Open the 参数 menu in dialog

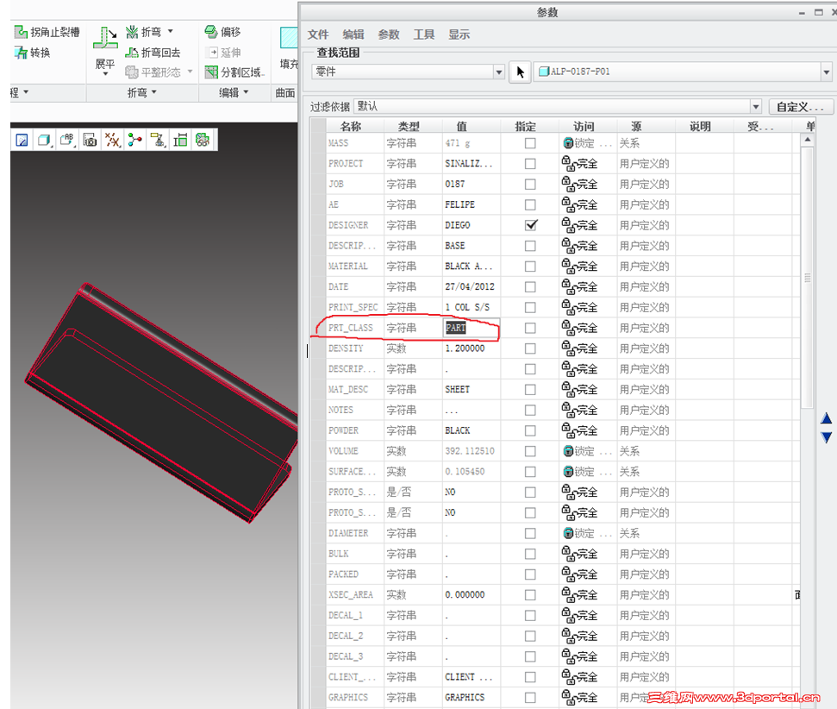coord(389,35)
